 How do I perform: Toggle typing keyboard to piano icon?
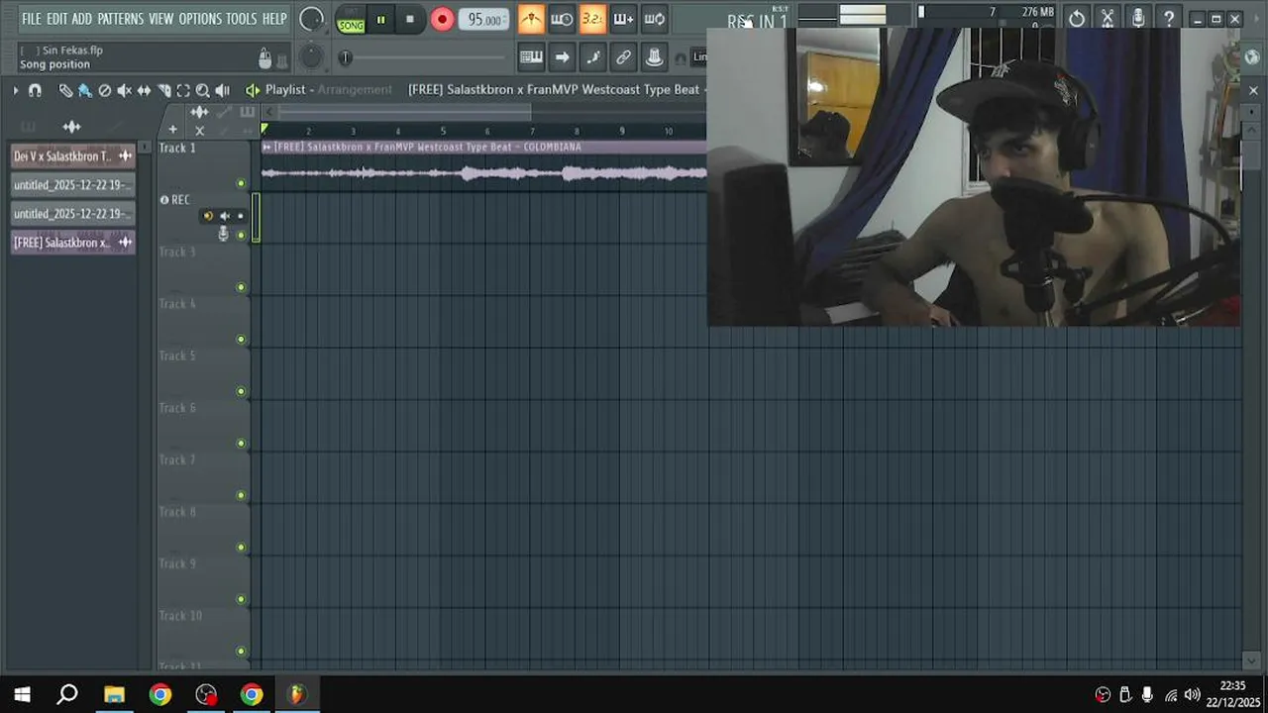click(x=531, y=57)
